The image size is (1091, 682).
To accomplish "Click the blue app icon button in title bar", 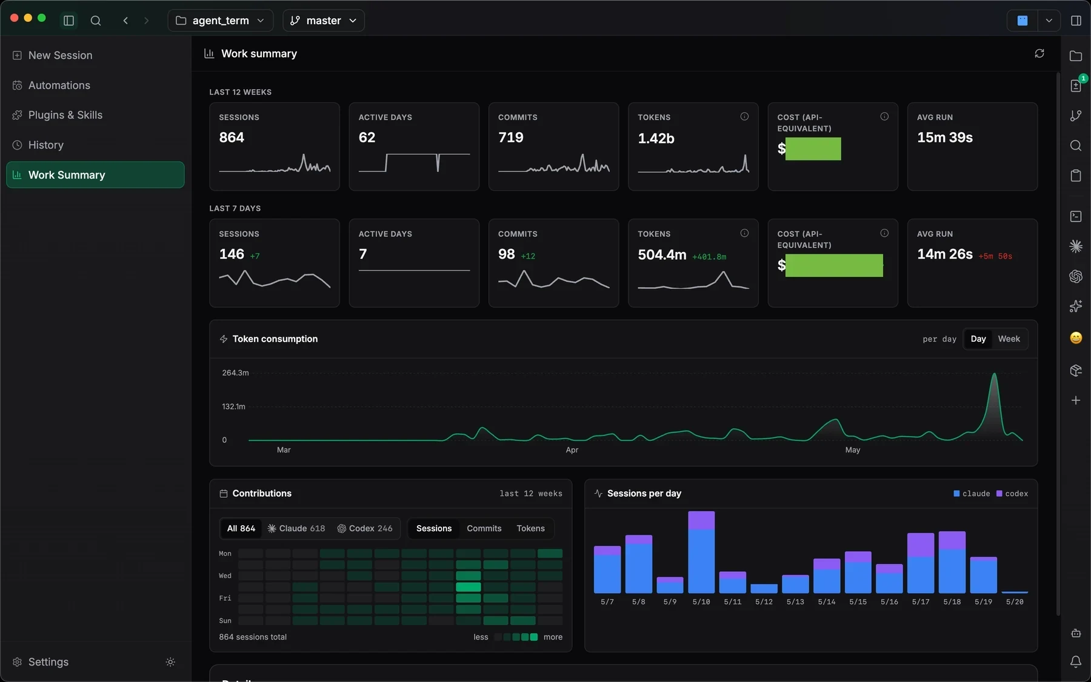I will 1023,21.
